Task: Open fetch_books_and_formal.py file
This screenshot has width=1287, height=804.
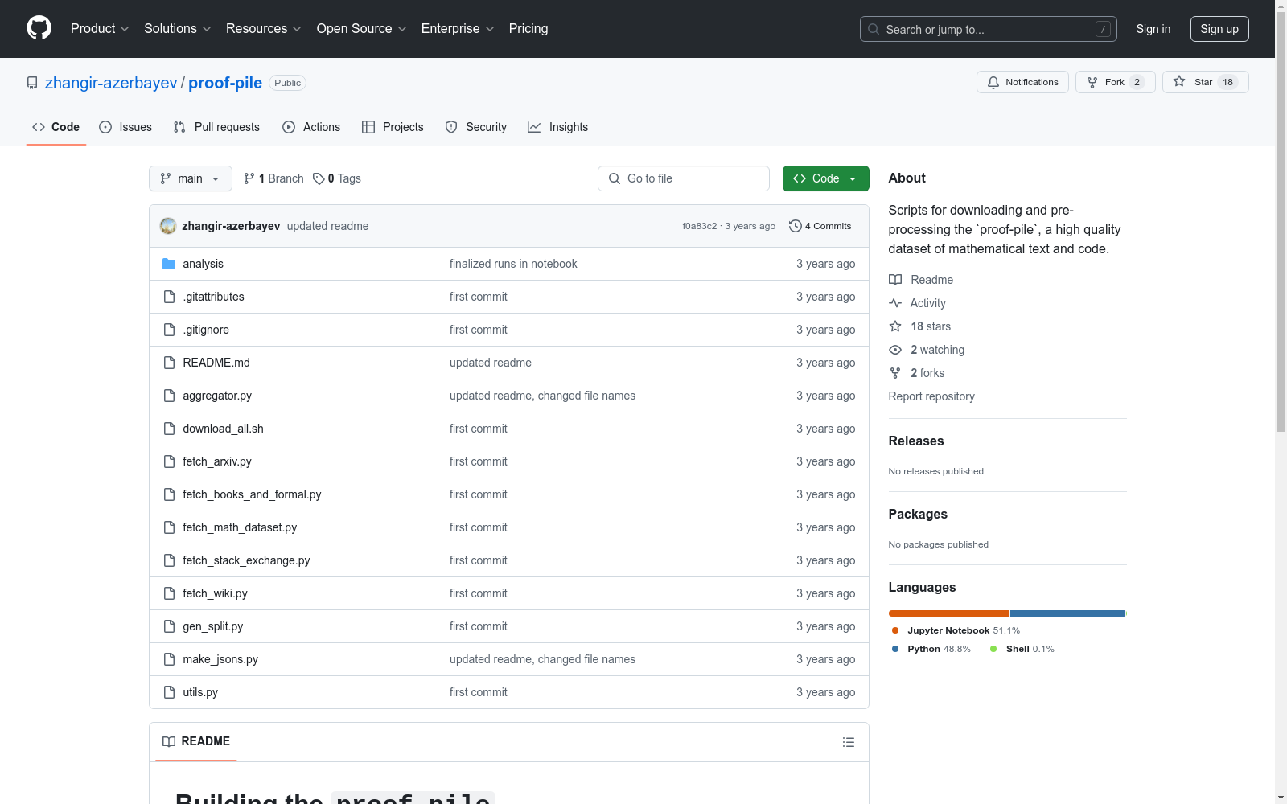Action: pos(252,494)
